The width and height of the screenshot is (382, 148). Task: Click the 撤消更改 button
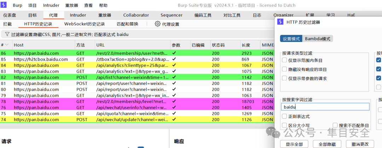(360, 144)
